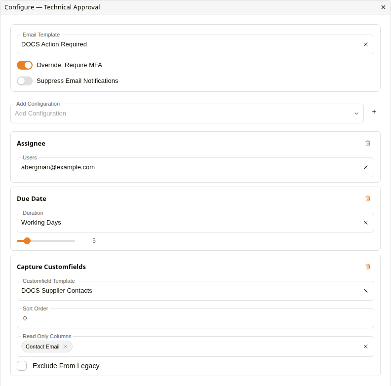Screen dimensions: 391x386
Task: Delete the Assignee configuration section
Action: (x=368, y=143)
